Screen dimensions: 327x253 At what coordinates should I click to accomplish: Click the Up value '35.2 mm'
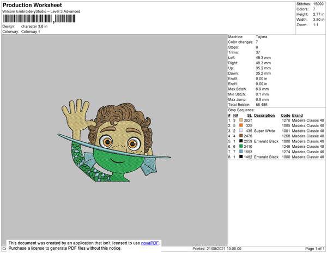[x=263, y=68]
